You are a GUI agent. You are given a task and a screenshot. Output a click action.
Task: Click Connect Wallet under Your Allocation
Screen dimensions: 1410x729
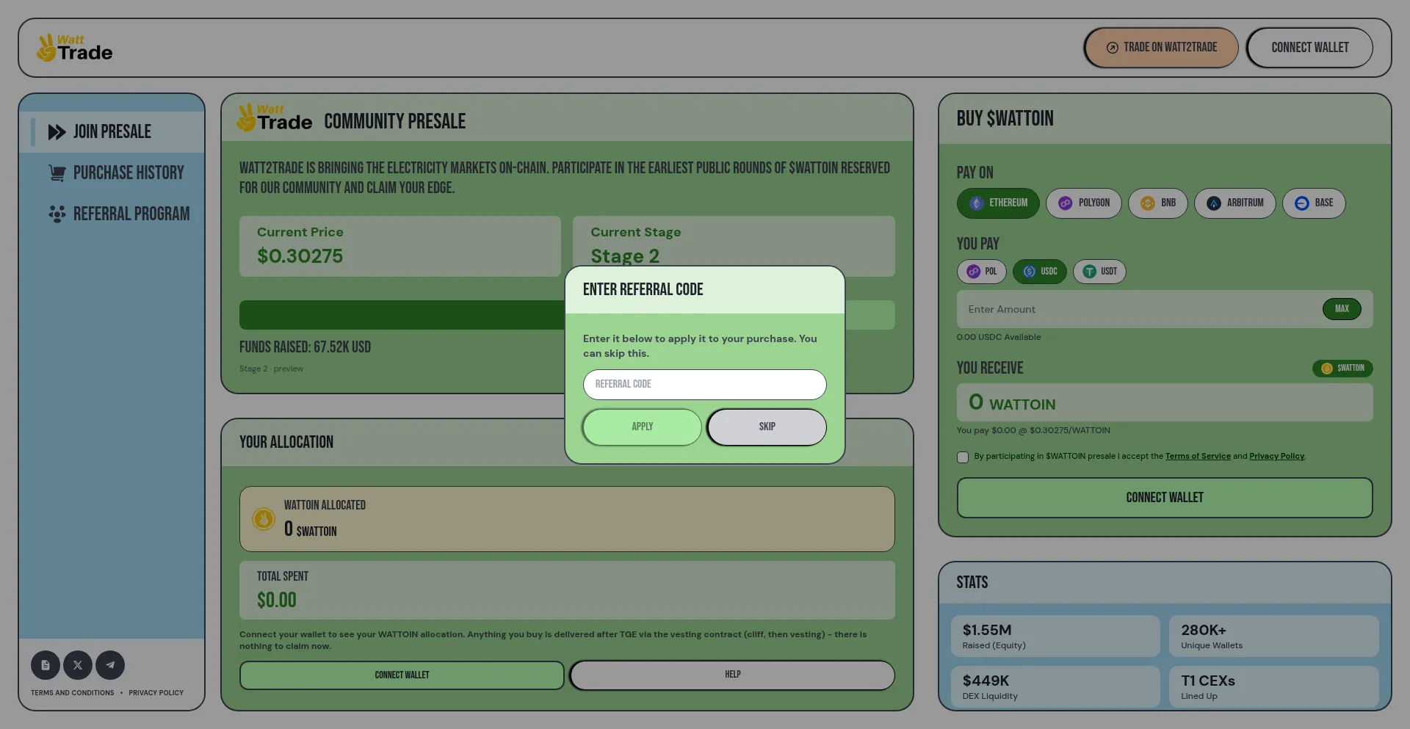(402, 675)
